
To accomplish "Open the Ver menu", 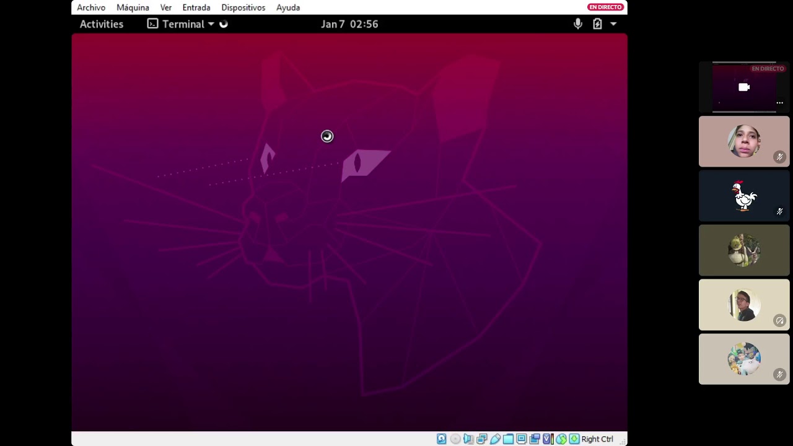I will point(166,7).
